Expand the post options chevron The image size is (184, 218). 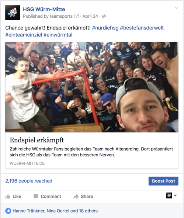[x=177, y=8]
